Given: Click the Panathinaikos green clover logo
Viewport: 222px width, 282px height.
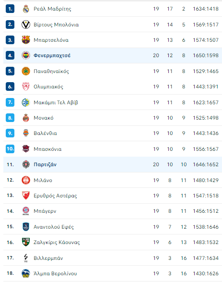Looking at the screenshot, I should coord(26,71).
